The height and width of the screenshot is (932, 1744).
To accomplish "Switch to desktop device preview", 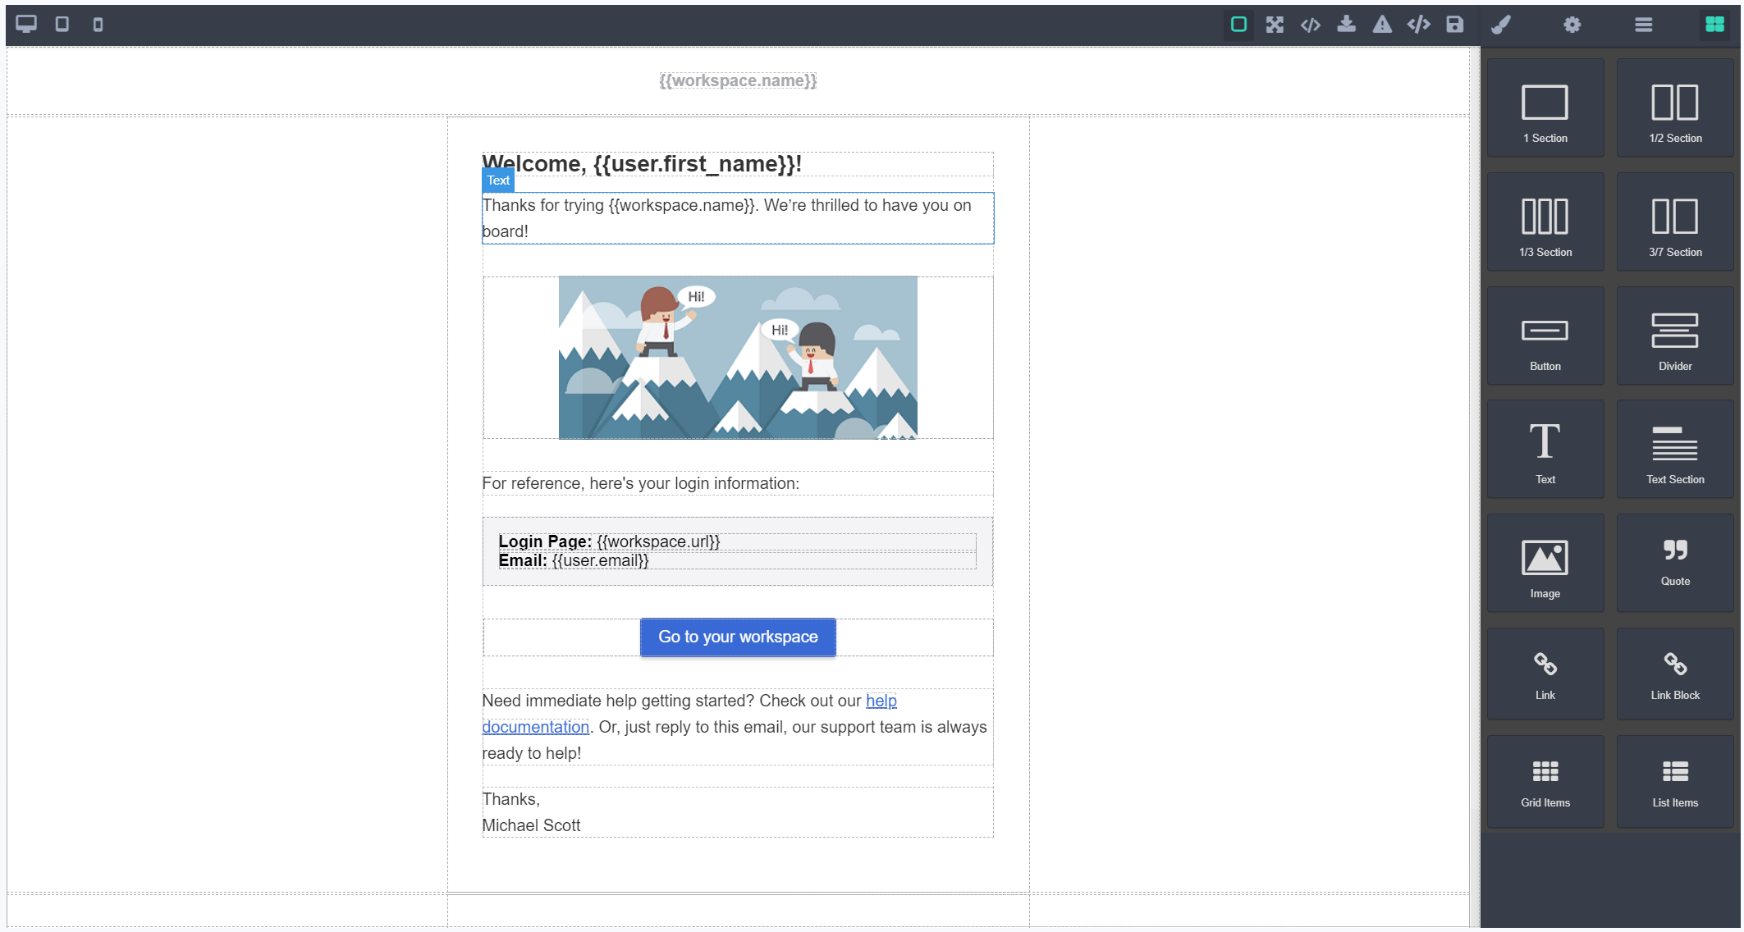I will tap(26, 24).
